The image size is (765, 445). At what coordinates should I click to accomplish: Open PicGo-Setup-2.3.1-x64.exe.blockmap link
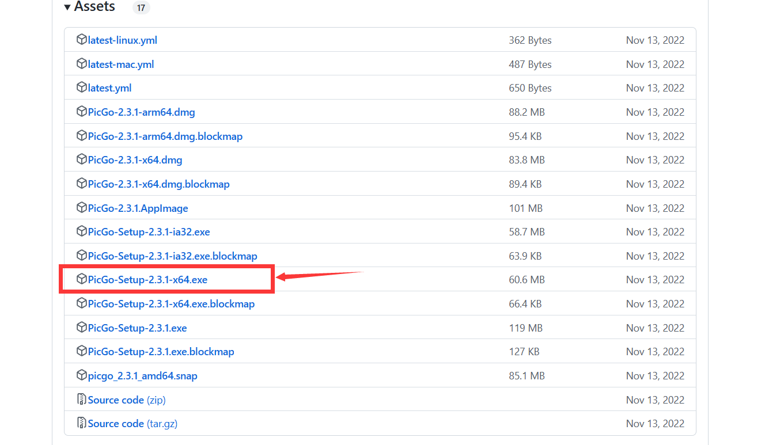pyautogui.click(x=171, y=304)
